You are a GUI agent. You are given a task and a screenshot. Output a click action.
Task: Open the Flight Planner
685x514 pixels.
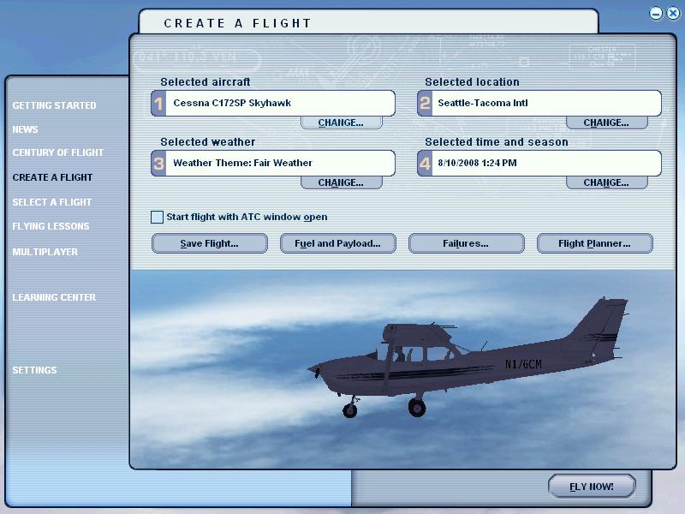point(594,243)
